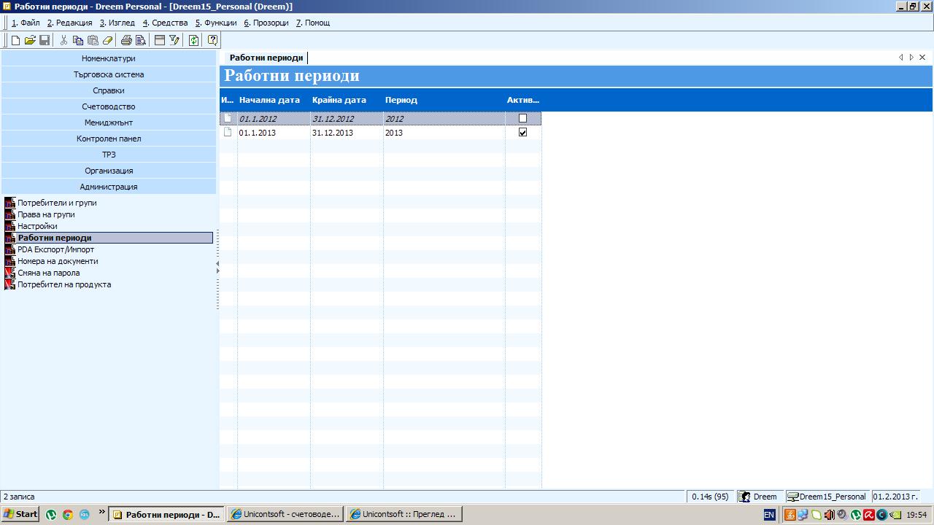Open the Редакция menu
The width and height of the screenshot is (934, 525).
tap(70, 23)
